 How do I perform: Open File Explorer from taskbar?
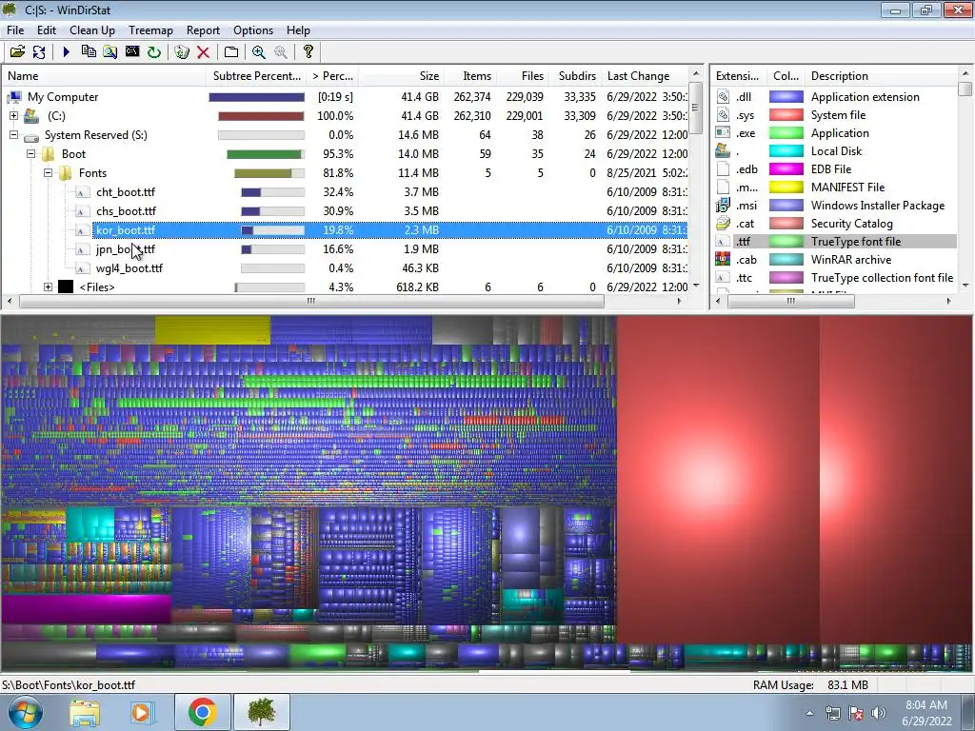point(85,712)
